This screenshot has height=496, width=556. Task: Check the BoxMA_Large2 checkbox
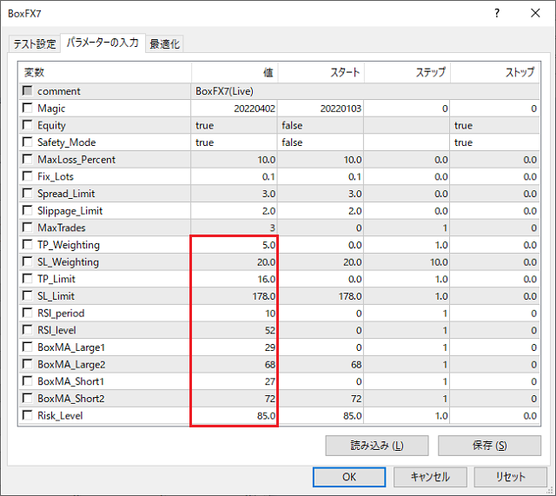pyautogui.click(x=27, y=364)
